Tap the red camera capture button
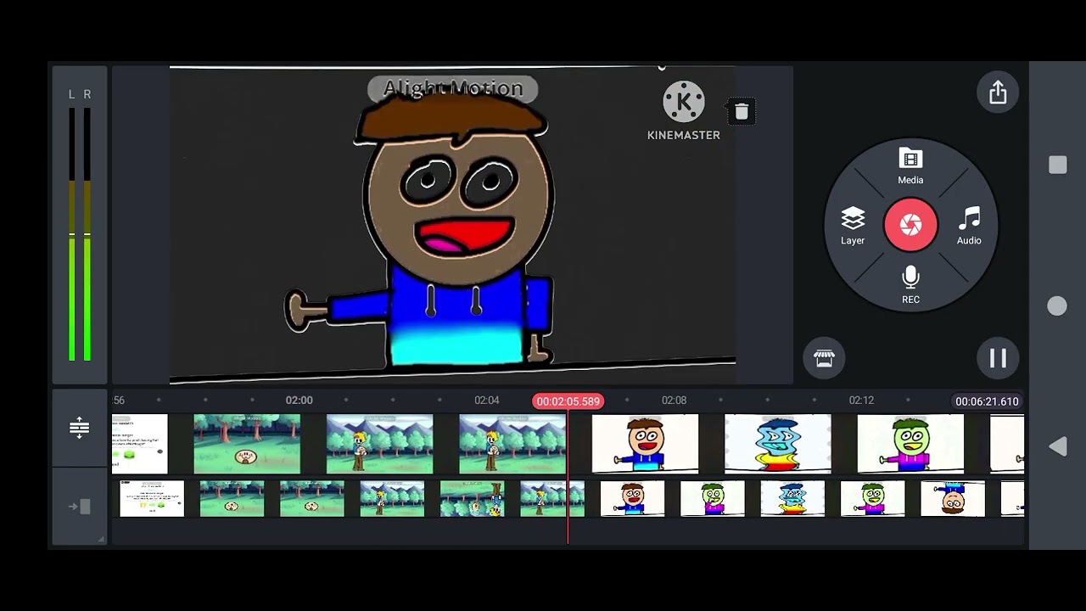The height and width of the screenshot is (611, 1086). (910, 225)
